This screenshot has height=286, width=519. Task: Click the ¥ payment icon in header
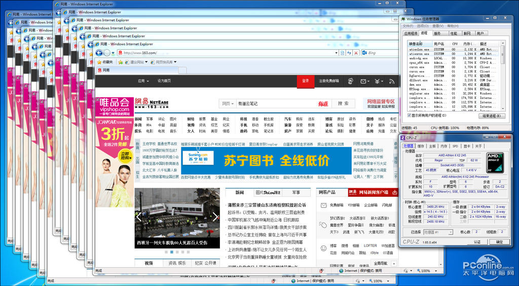coord(377,81)
